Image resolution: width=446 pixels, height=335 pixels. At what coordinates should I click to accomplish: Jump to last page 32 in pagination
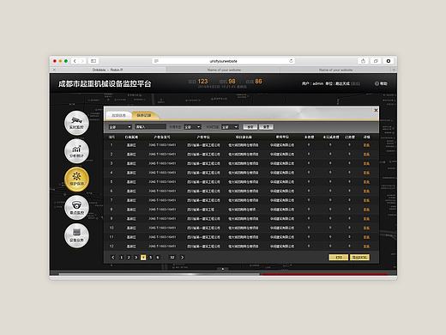(172, 258)
